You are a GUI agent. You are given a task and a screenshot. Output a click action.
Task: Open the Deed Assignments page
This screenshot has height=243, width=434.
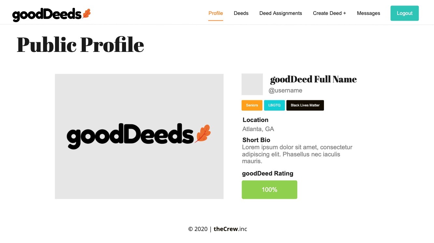point(281,13)
